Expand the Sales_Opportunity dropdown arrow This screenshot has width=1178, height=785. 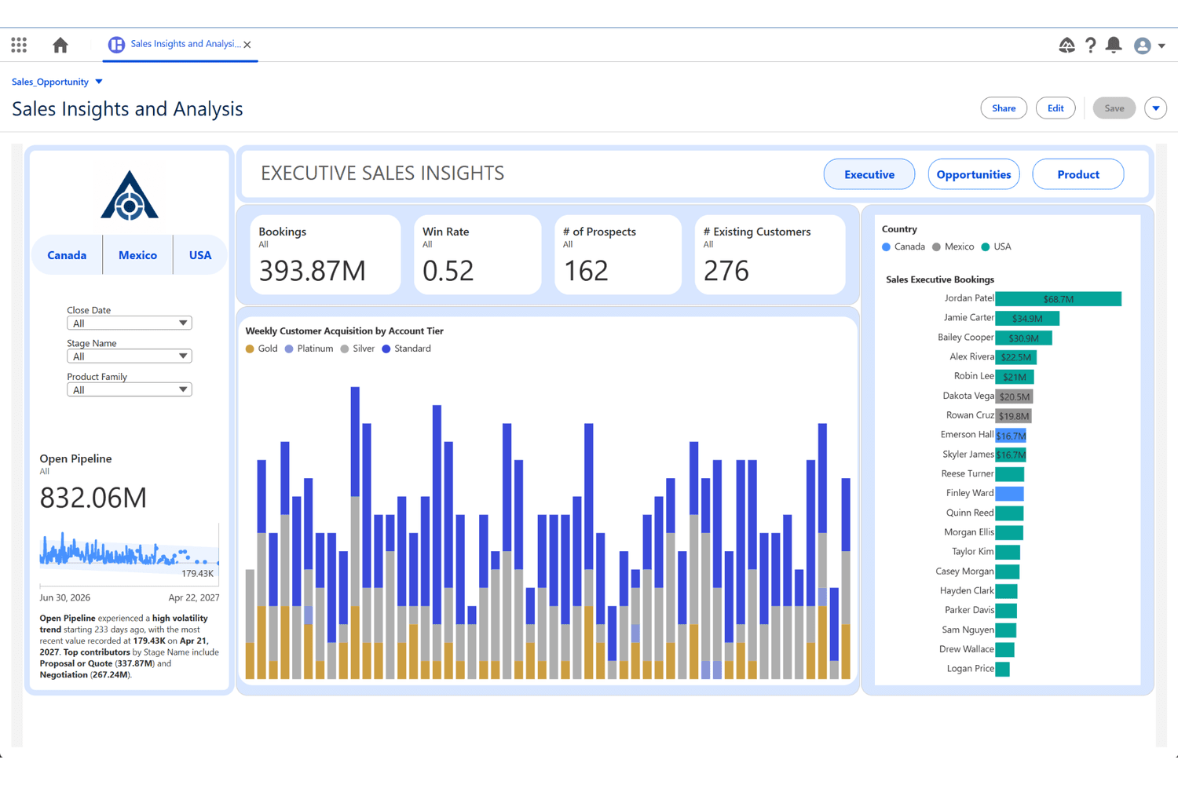(99, 82)
